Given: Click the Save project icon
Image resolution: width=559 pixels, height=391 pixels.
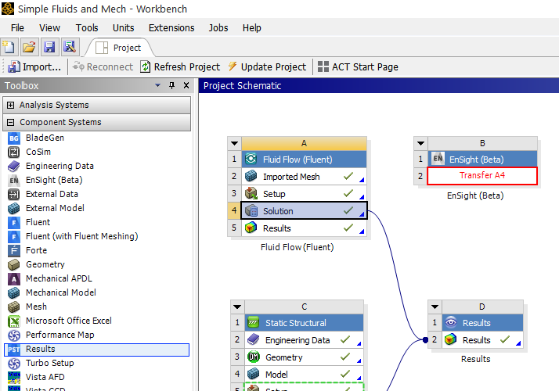Looking at the screenshot, I should click(x=49, y=47).
